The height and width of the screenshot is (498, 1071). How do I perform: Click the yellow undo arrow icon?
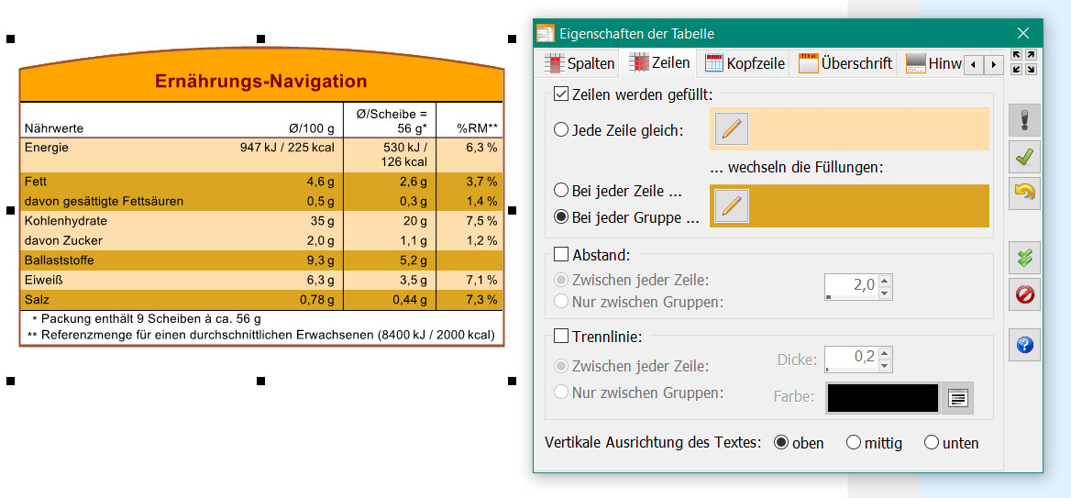(x=1024, y=194)
